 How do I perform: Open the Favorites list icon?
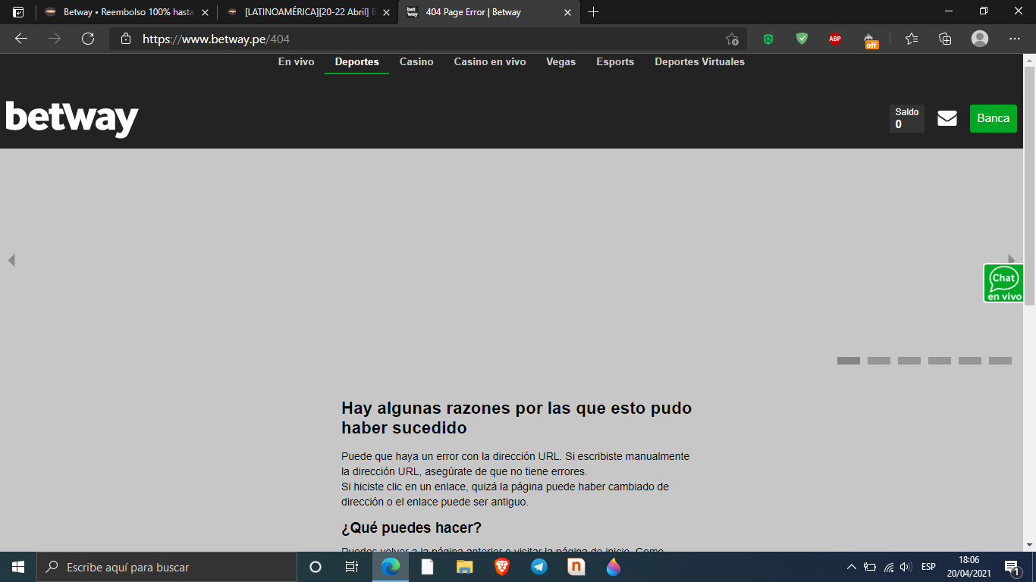[x=912, y=39]
